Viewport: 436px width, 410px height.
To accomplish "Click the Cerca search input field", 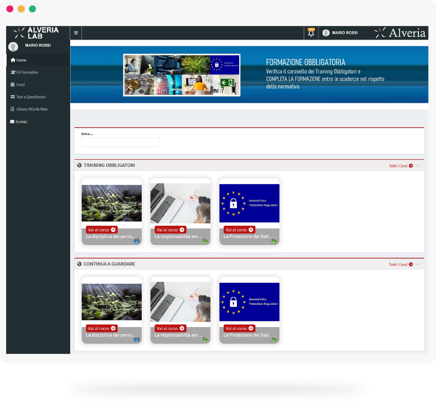I will [x=120, y=142].
